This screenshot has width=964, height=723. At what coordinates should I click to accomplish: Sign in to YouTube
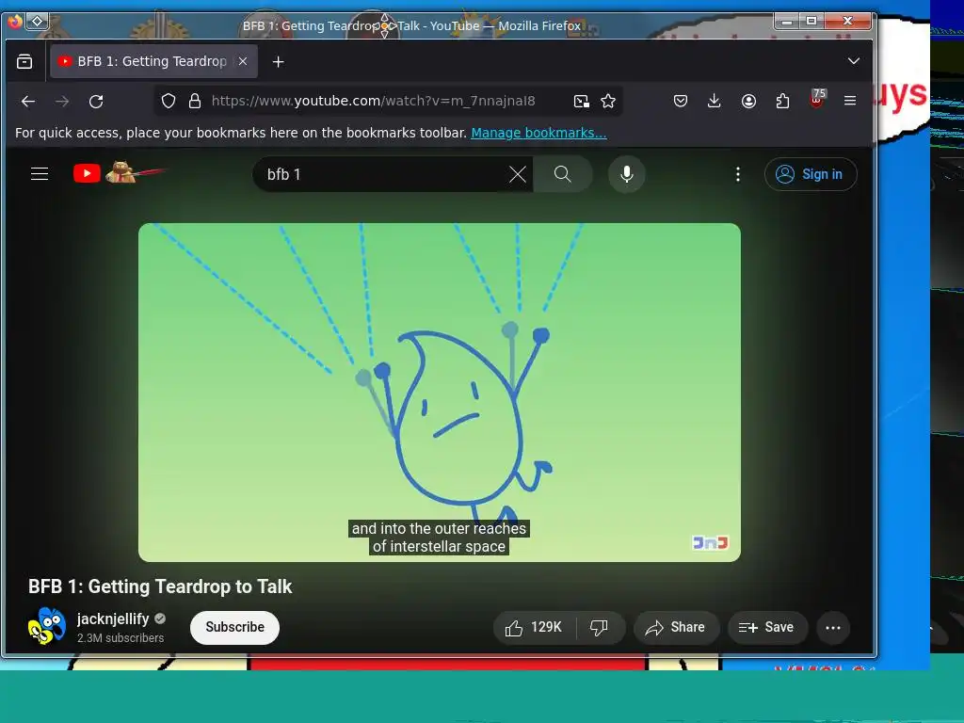coord(811,174)
